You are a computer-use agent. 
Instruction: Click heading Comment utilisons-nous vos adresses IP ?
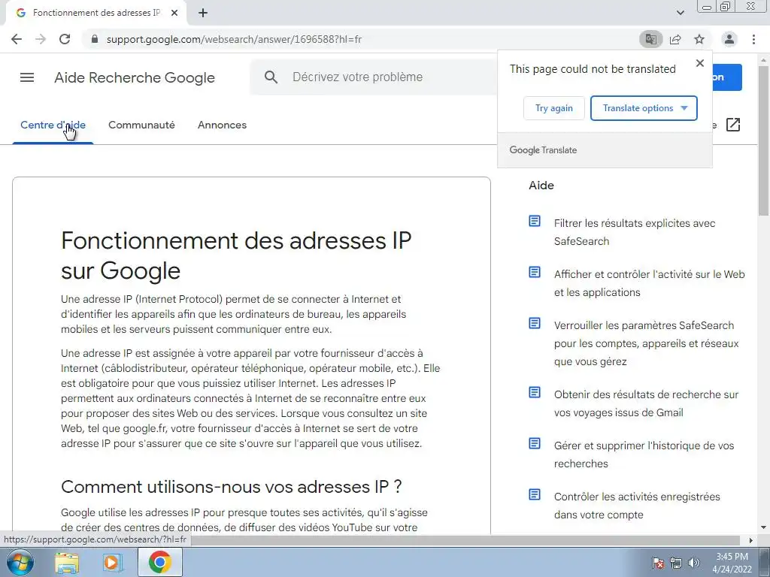tap(232, 487)
